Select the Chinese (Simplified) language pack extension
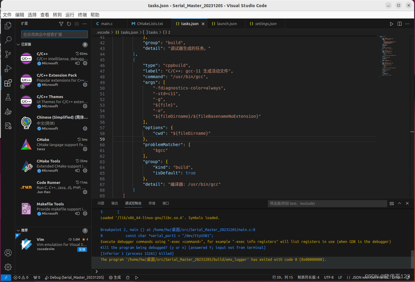 click(54, 123)
